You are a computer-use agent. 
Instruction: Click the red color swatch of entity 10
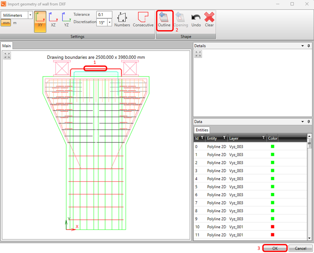[272, 227]
